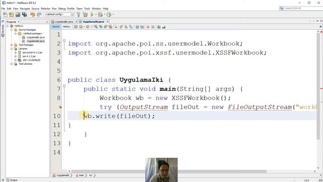Click the red error stripe mark
The height and width of the screenshot is (182, 323).
coord(321,89)
